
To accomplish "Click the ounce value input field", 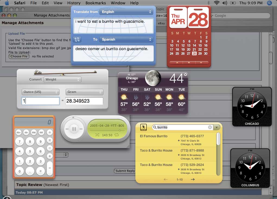I will click(40, 101).
